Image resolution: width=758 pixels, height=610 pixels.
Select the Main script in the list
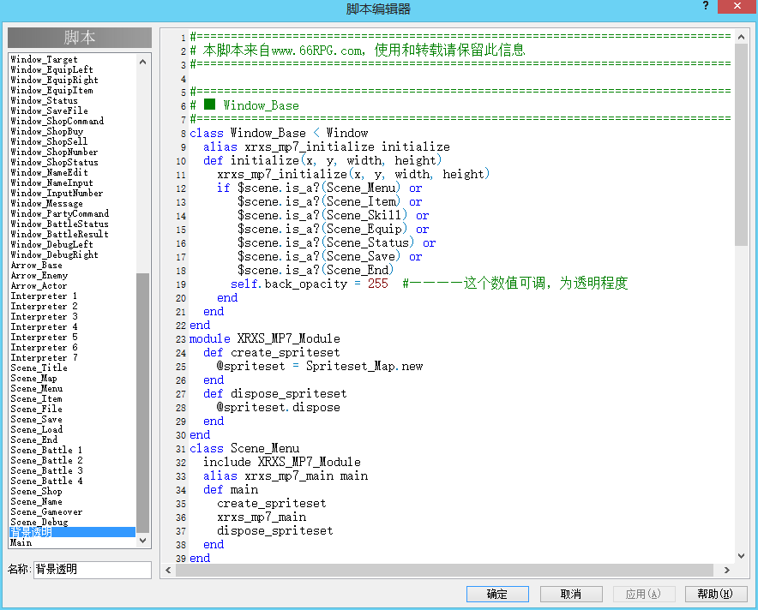[21, 542]
